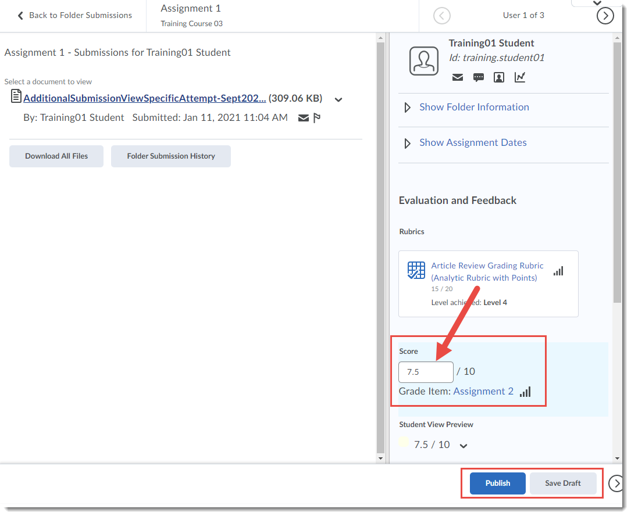The image size is (631, 516).
Task: View the user progress graph icon
Action: 519,77
